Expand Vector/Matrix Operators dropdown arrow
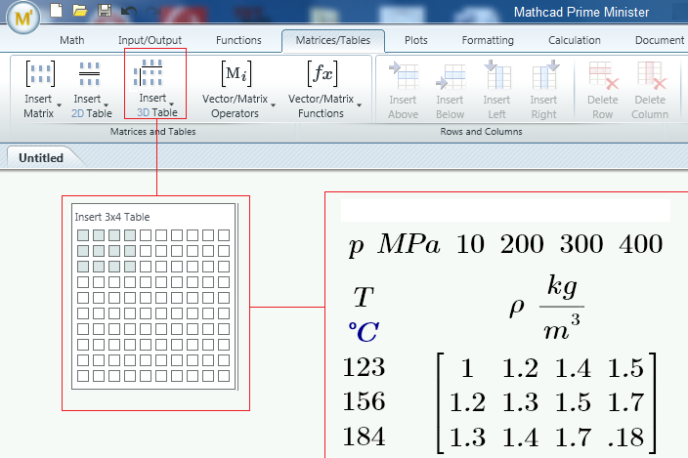The image size is (688, 458). point(273,105)
